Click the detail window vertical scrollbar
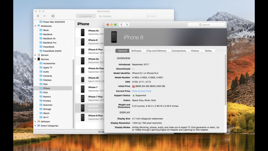Screen dimensions: 268x151 pyautogui.click(x=225, y=80)
